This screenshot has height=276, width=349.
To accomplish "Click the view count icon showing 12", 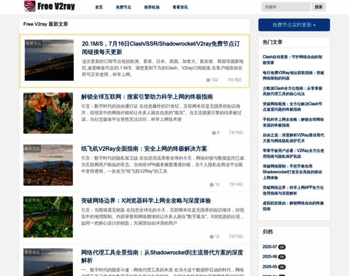I will coord(212,236).
